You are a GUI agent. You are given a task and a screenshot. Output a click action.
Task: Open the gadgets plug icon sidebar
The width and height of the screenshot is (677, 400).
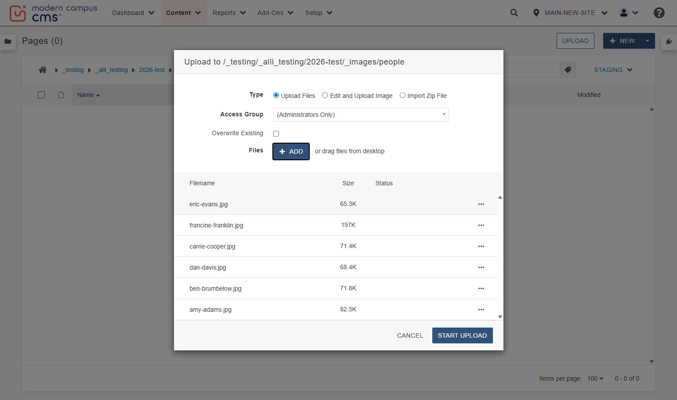point(669,41)
